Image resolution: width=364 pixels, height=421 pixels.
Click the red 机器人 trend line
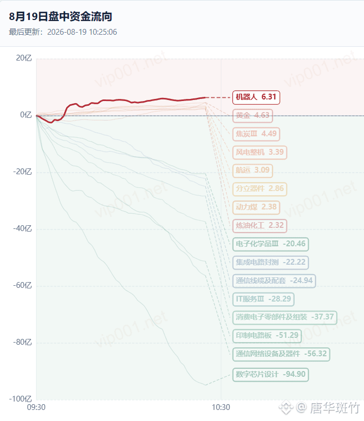[x=121, y=101]
